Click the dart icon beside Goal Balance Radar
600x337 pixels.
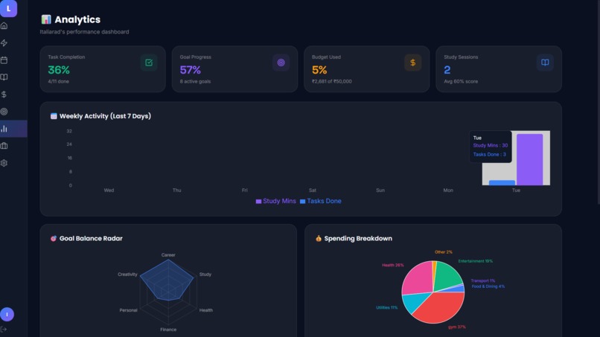[54, 238]
